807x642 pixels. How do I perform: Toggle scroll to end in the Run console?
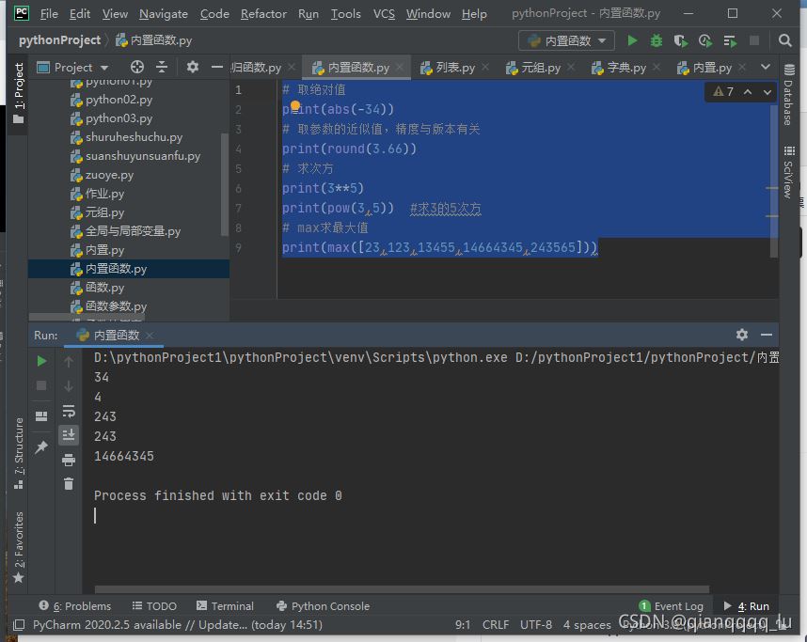[69, 434]
